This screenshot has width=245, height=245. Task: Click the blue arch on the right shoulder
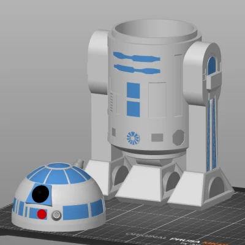tap(213, 66)
